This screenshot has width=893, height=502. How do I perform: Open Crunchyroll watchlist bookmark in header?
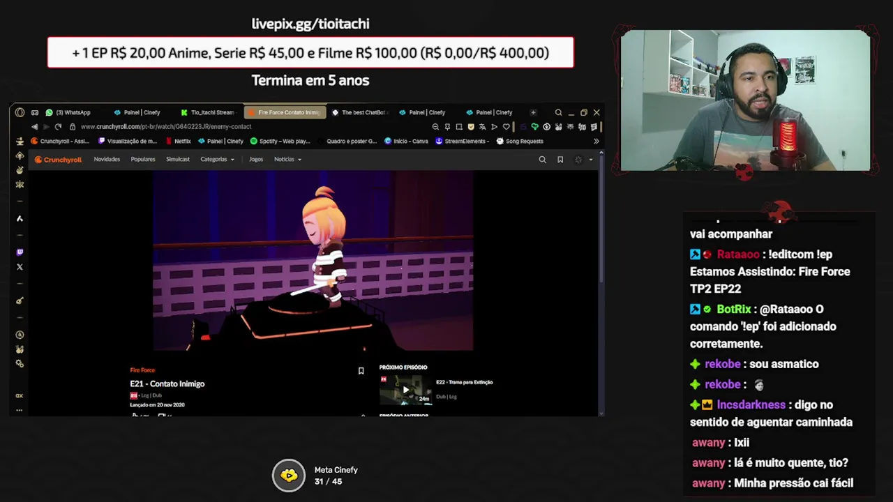click(x=560, y=160)
